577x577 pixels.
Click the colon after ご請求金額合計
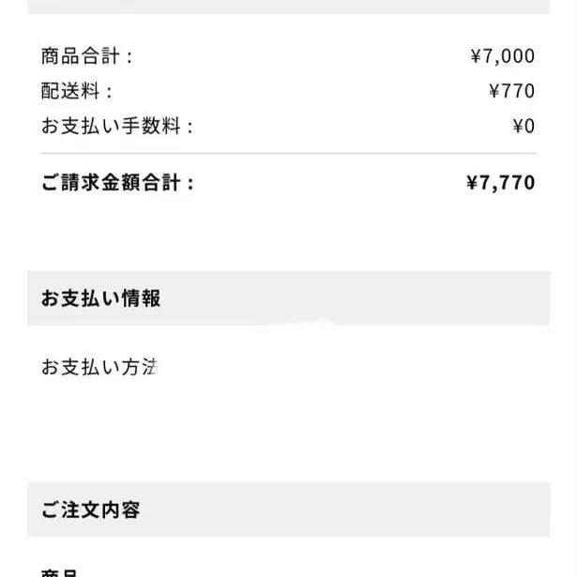pos(190,183)
